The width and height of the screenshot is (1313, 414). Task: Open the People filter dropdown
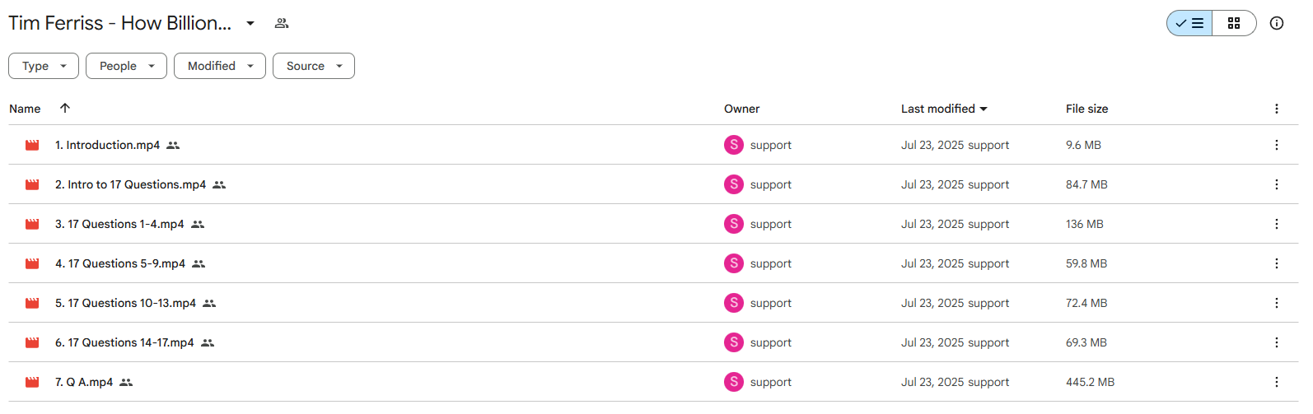126,66
